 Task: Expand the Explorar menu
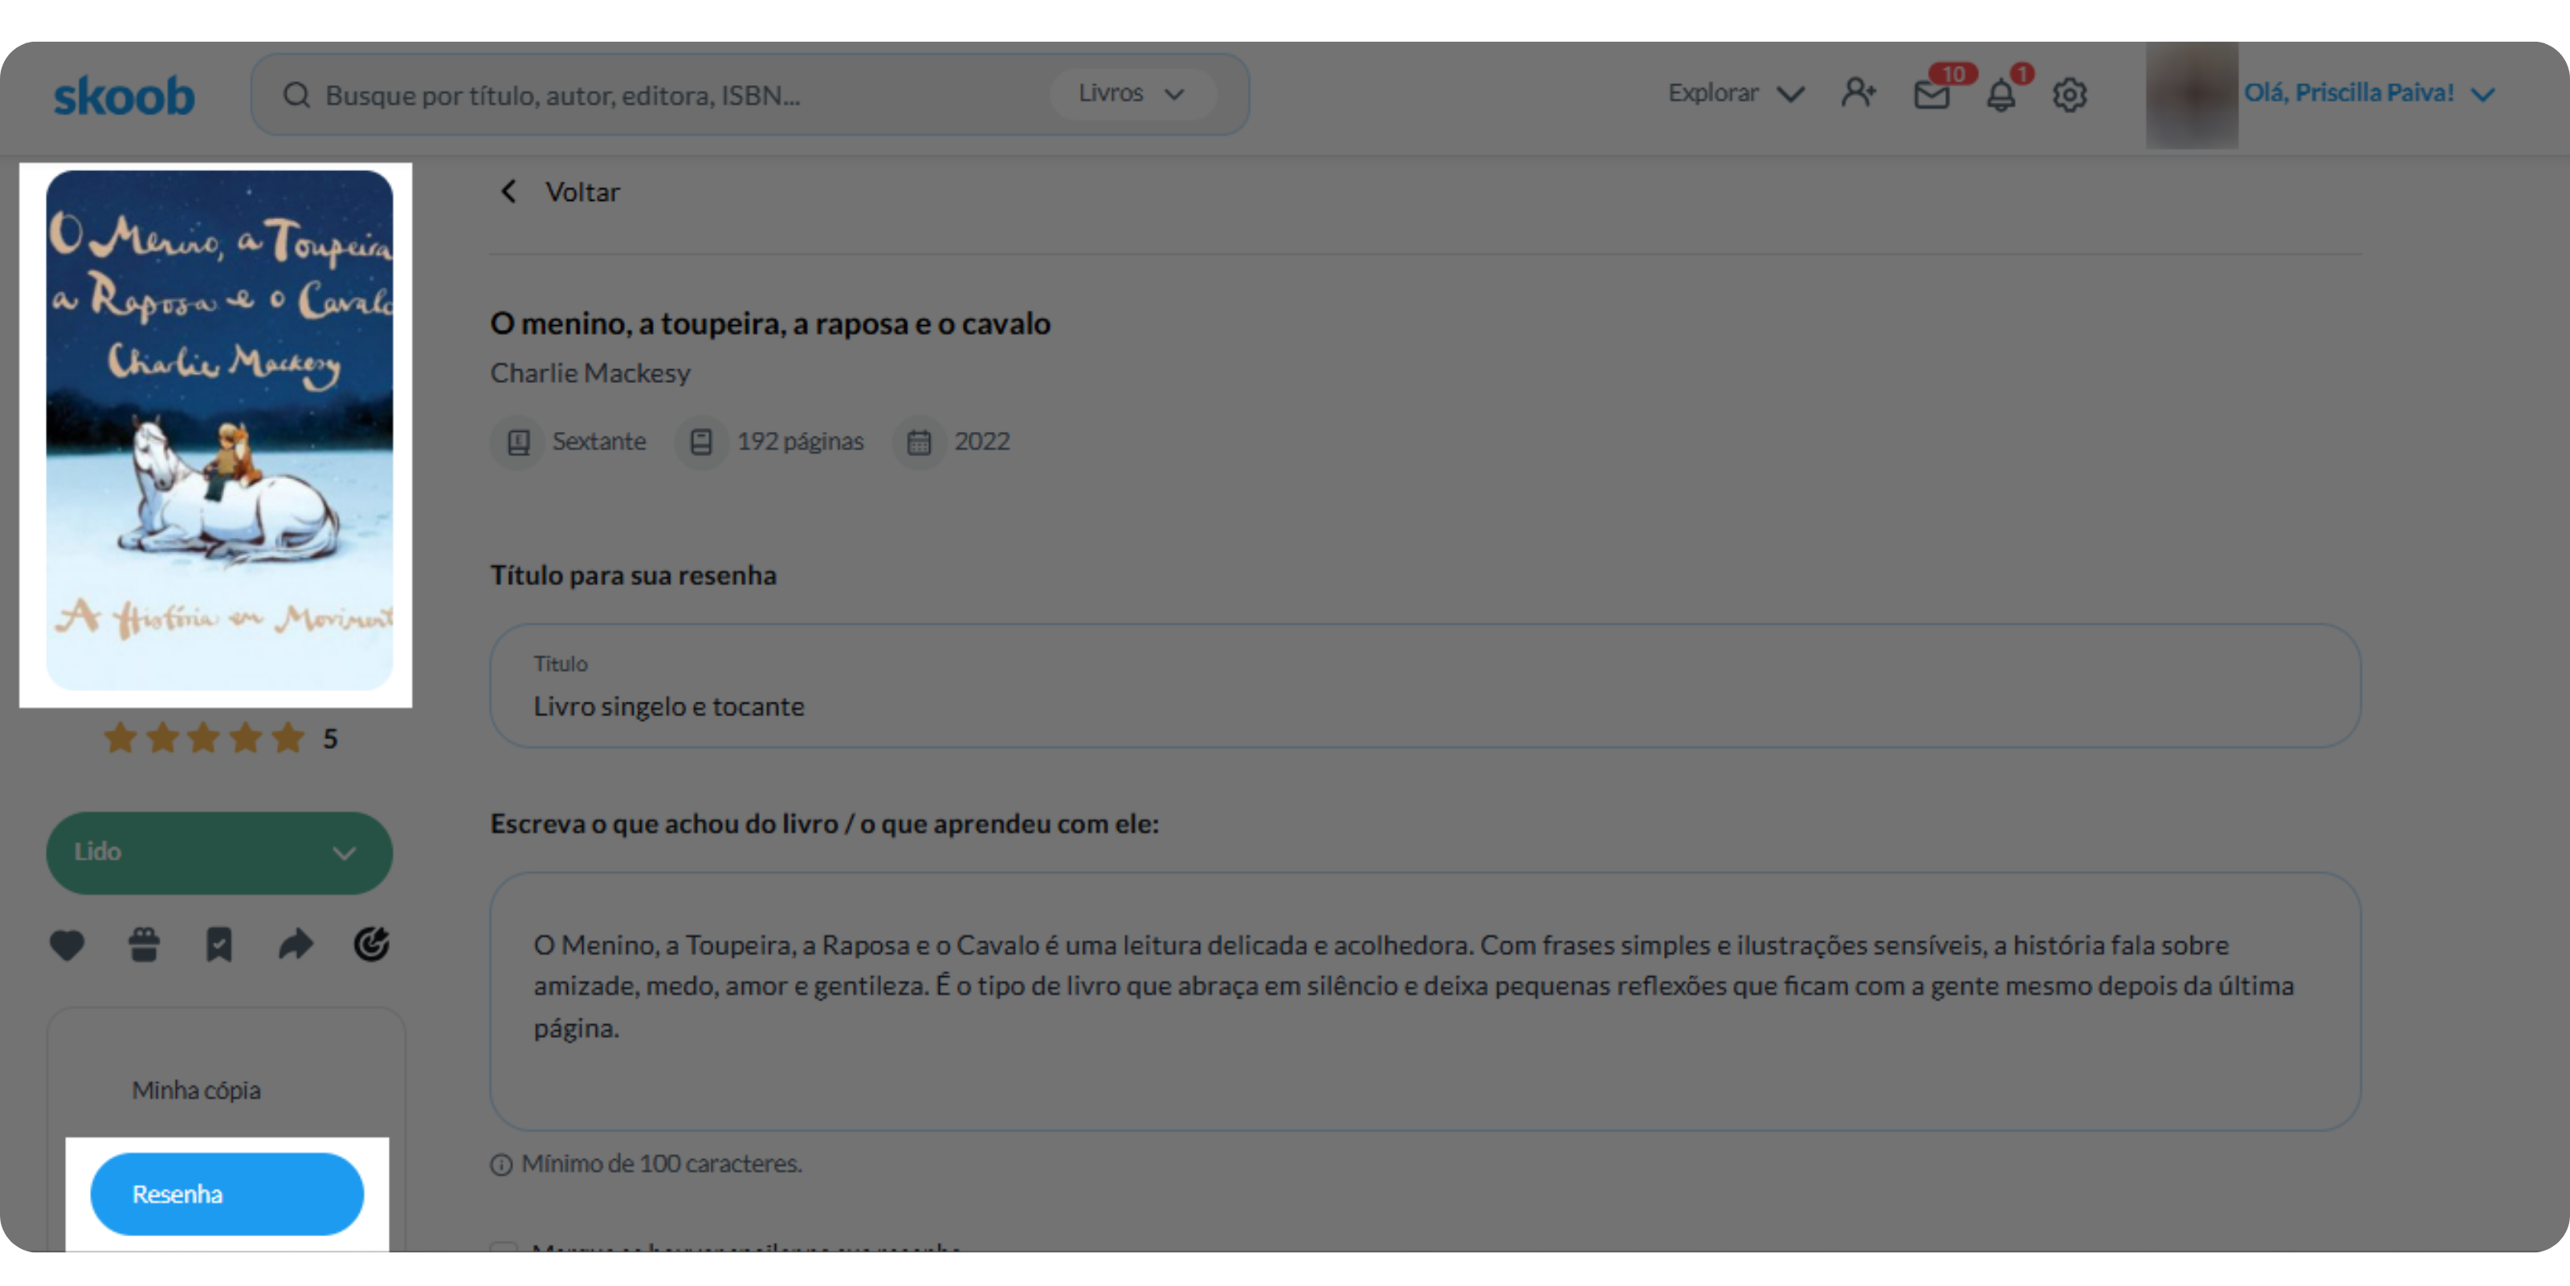(x=1736, y=92)
